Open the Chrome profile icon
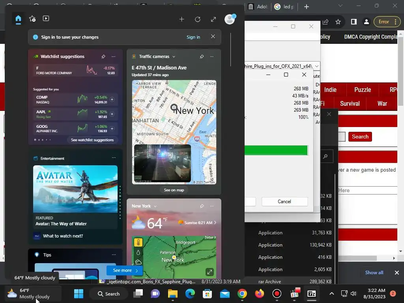 pyautogui.click(x=367, y=22)
